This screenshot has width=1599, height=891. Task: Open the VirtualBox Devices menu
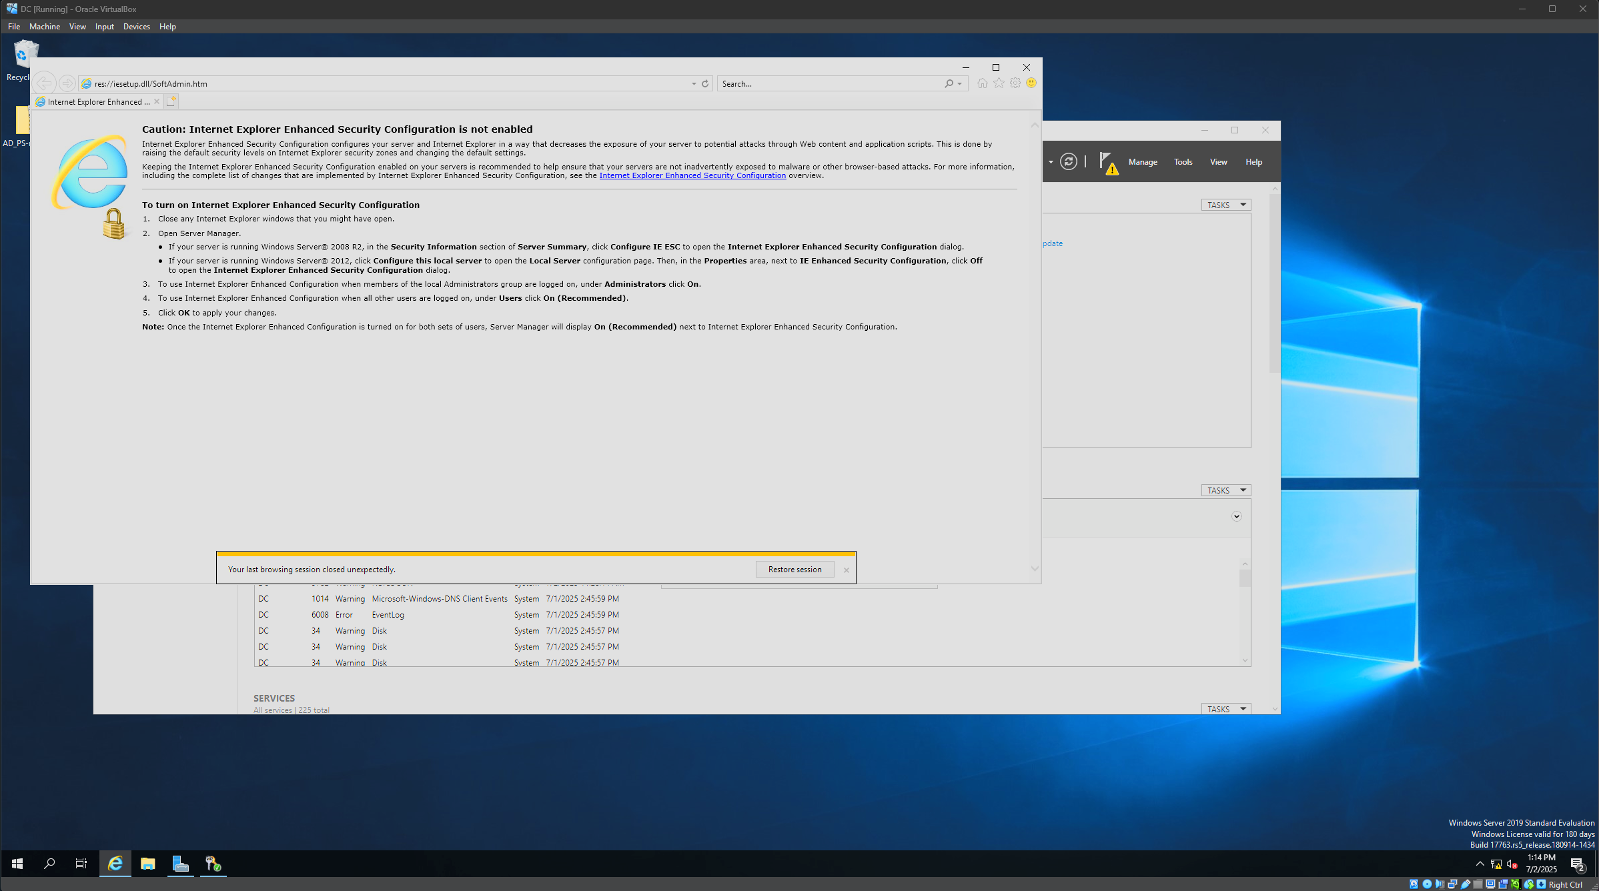pyautogui.click(x=137, y=27)
